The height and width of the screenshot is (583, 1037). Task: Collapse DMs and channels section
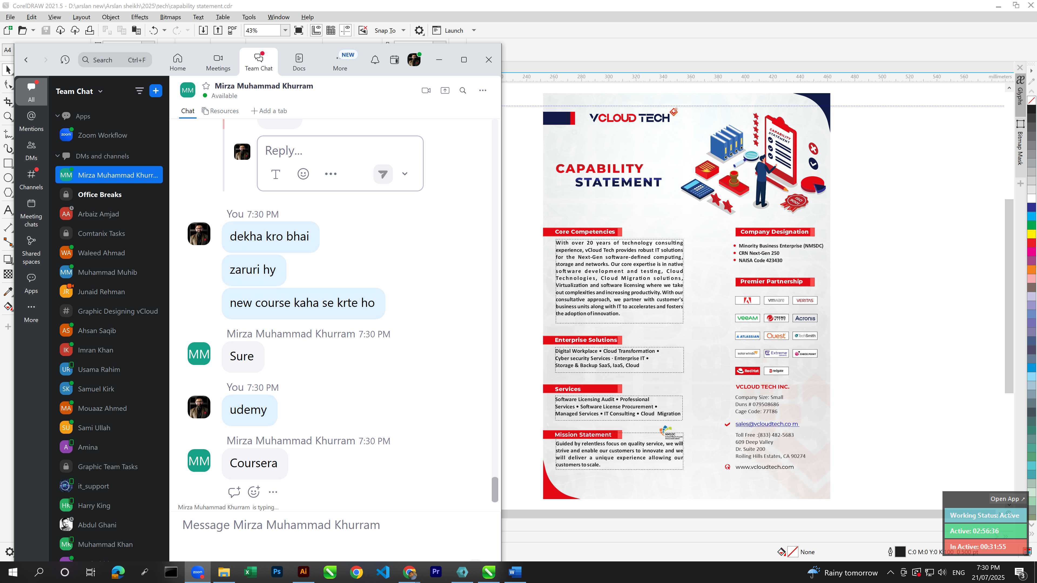click(x=58, y=156)
